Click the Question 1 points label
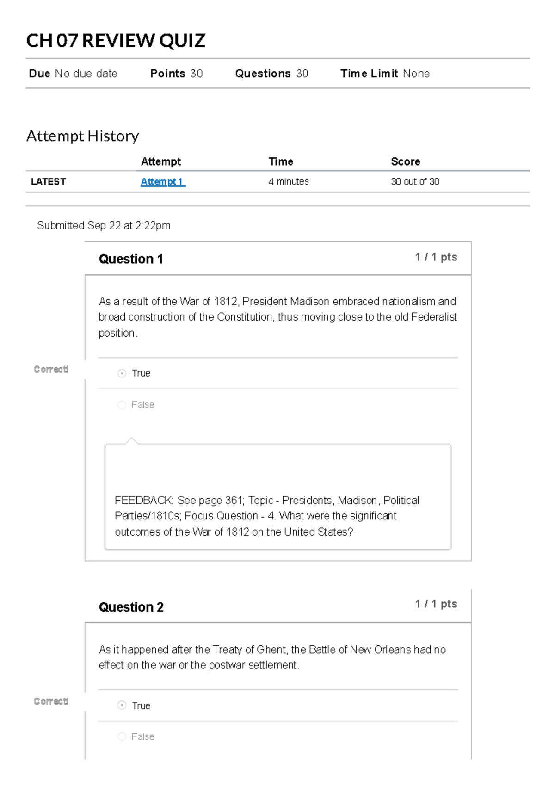 coord(436,257)
